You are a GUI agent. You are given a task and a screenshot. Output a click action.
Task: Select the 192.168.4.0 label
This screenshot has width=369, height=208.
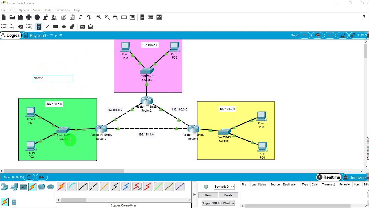point(146,135)
